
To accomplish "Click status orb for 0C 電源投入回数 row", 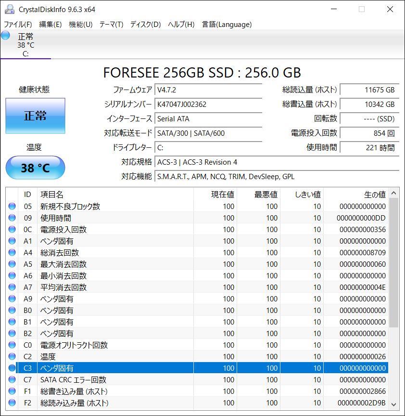I will pos(12,229).
